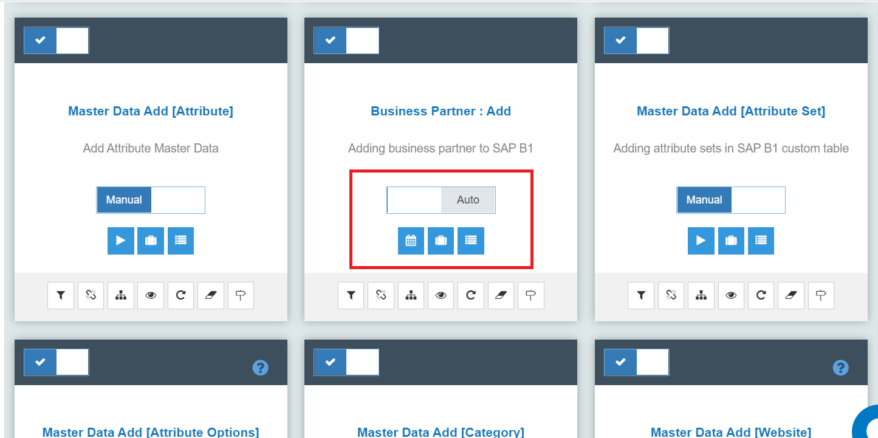Open list icon on Master Data Add [Attribute Set] card
The image size is (878, 438).
[761, 241]
